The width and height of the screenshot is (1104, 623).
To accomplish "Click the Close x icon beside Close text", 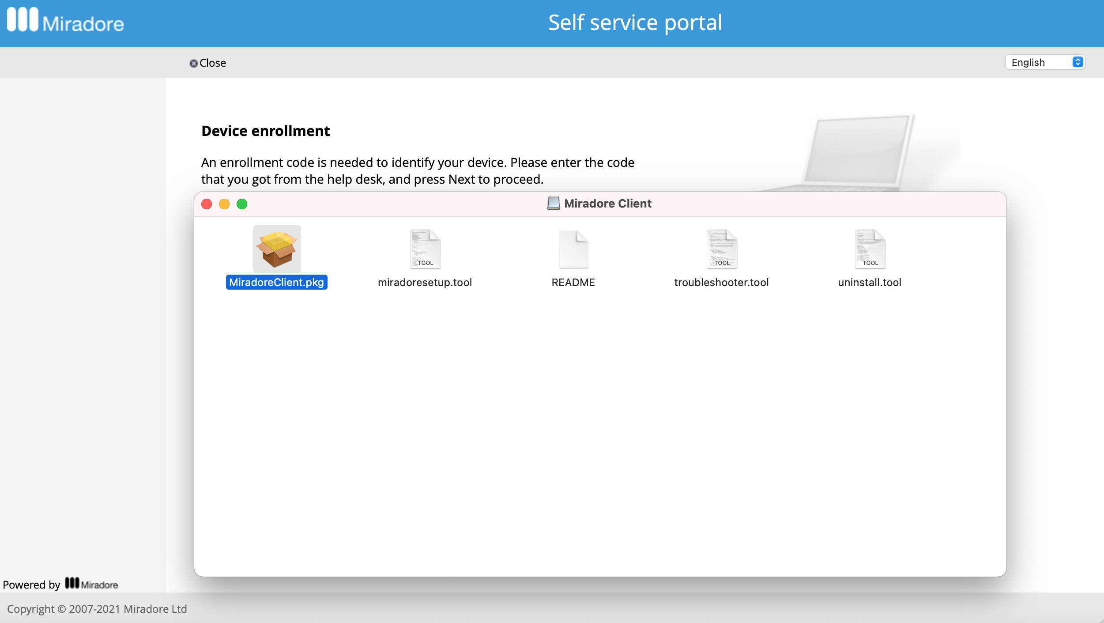I will (193, 64).
